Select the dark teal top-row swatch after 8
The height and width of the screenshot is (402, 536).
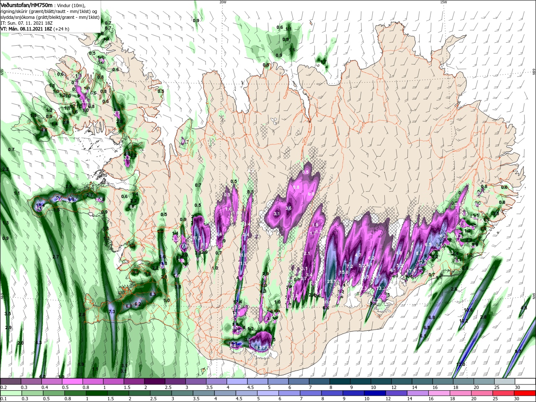[x=340, y=381]
